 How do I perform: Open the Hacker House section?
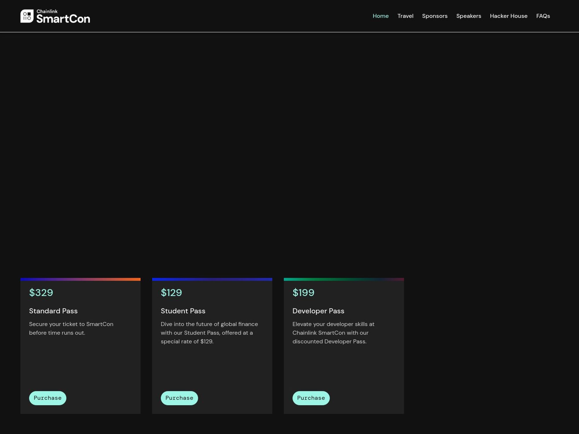click(508, 16)
